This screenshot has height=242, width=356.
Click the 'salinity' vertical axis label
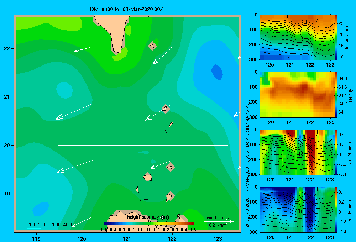coord(350,95)
